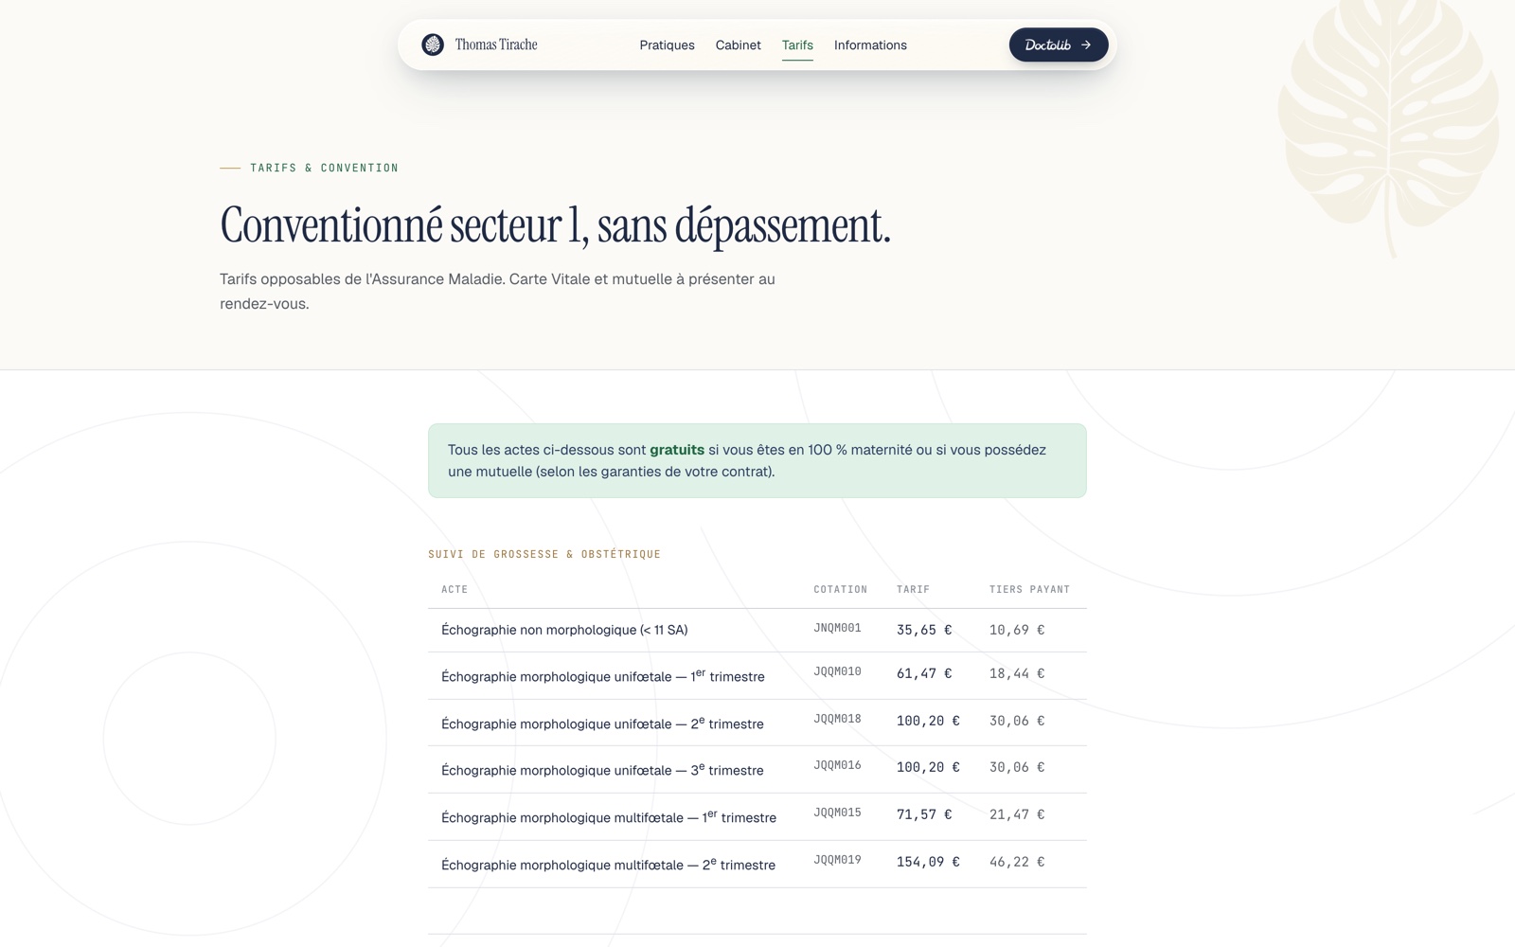The image size is (1515, 947).
Task: Click the TIERS PAYANT column header
Action: 1030,589
